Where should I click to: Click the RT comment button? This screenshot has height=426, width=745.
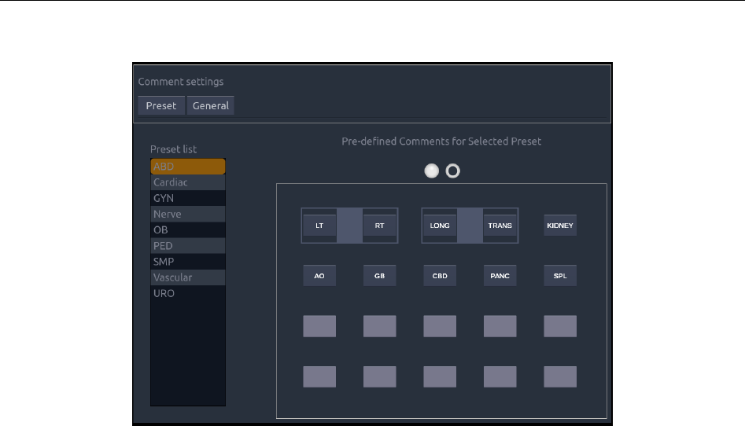[x=380, y=226]
